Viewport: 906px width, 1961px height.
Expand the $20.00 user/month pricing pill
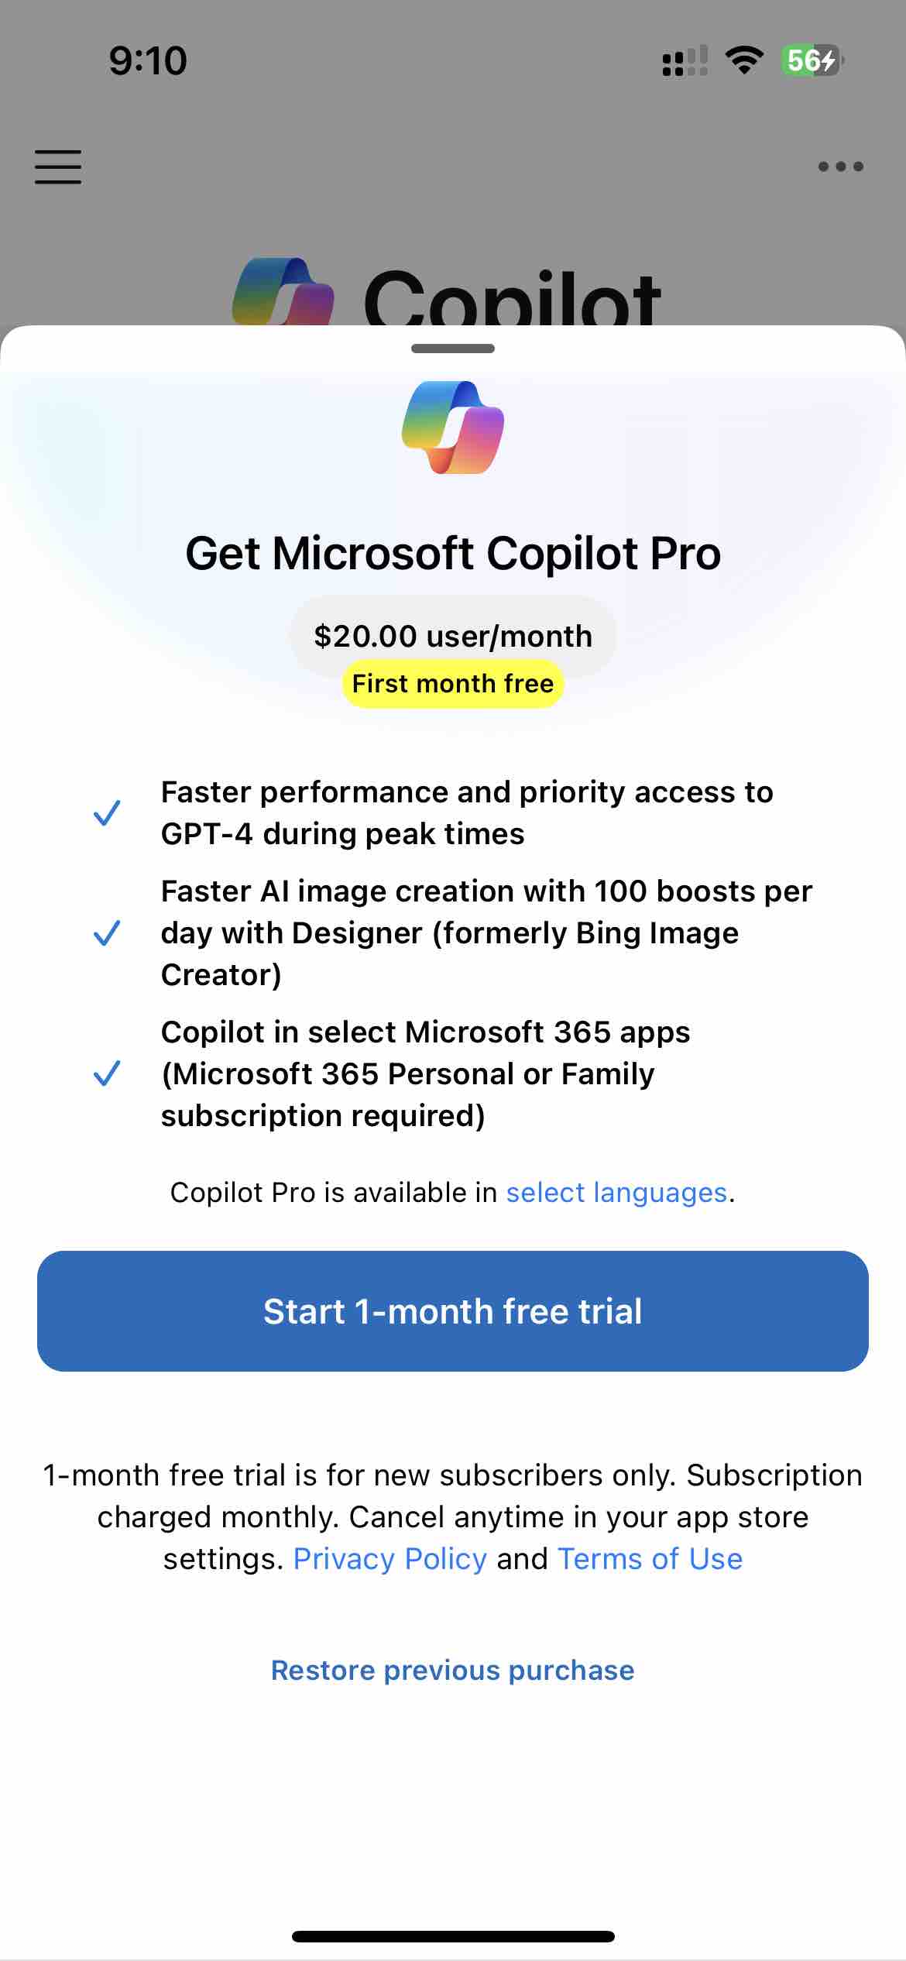tap(452, 635)
